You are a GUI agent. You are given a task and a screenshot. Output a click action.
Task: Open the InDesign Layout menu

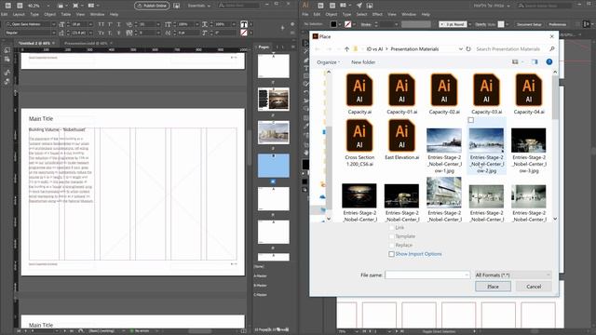point(19,15)
